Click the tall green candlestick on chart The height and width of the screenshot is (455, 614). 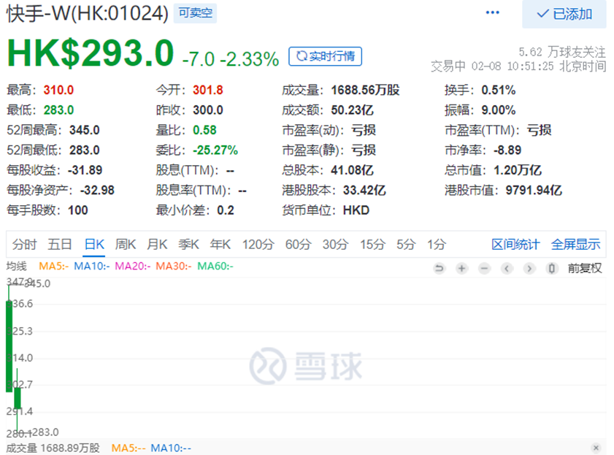point(9,346)
